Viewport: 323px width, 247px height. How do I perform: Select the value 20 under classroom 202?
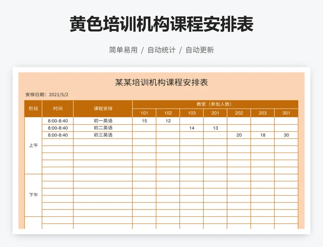point(239,135)
